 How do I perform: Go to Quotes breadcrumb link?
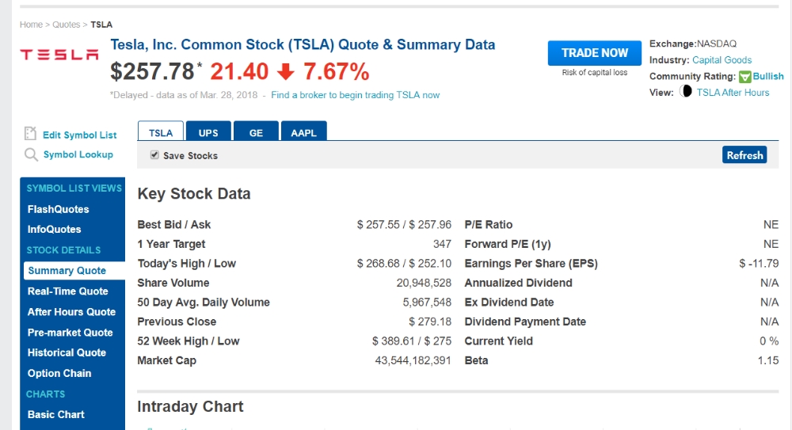[x=66, y=25]
